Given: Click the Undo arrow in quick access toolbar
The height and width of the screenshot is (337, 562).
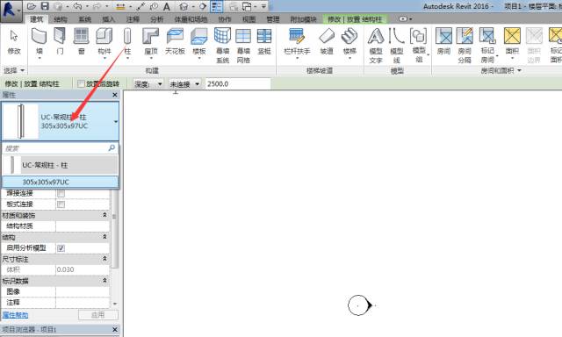Looking at the screenshot, I should 77,6.
